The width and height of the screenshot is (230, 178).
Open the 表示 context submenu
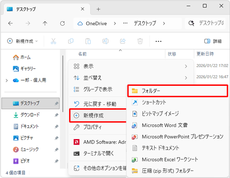click(131, 67)
